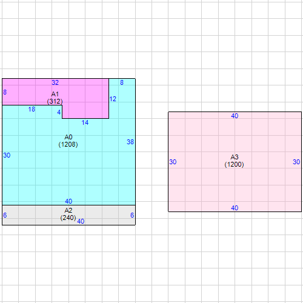
Task: Click the 30 dimension on A0's left edge
Action: tap(7, 155)
